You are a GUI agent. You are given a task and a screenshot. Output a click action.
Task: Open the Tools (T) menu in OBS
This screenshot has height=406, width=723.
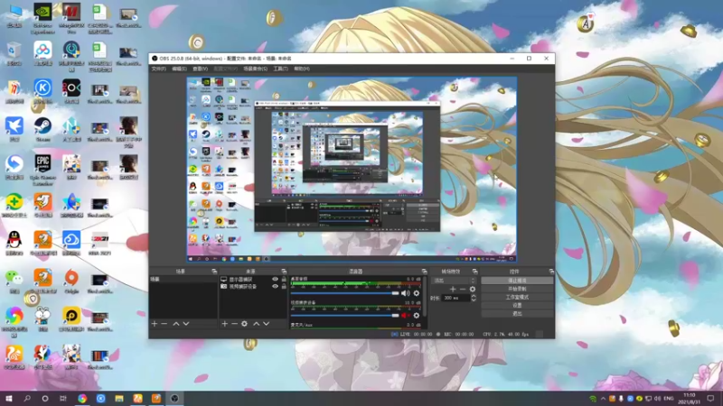tap(280, 69)
